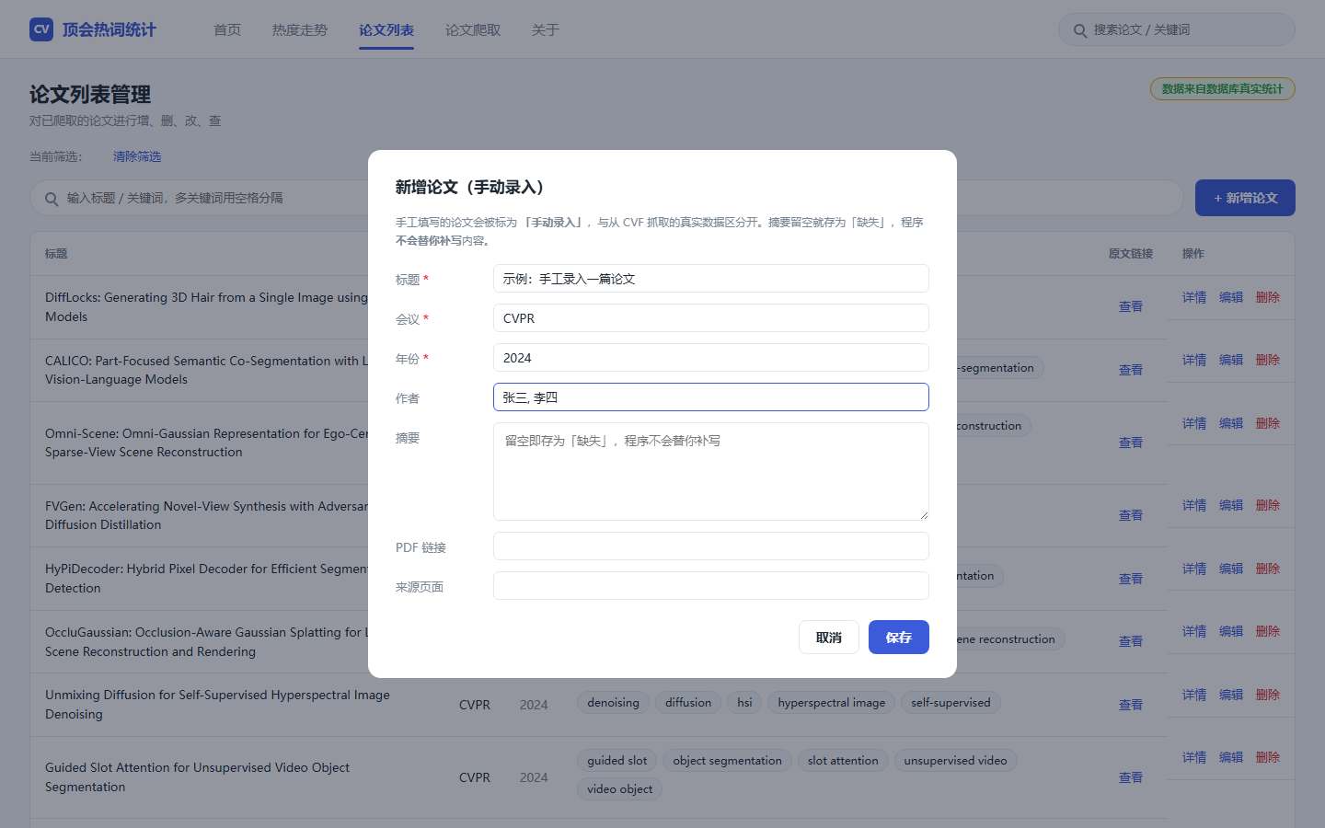Click 删除 for the DiffLocks row

pyautogui.click(x=1268, y=297)
